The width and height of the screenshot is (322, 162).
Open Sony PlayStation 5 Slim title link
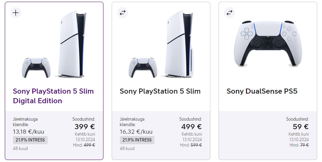click(x=160, y=91)
